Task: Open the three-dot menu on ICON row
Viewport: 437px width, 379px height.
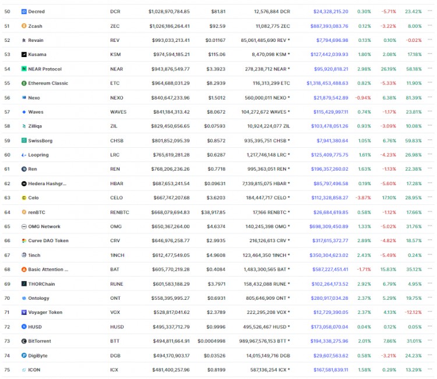Action: 430,369
